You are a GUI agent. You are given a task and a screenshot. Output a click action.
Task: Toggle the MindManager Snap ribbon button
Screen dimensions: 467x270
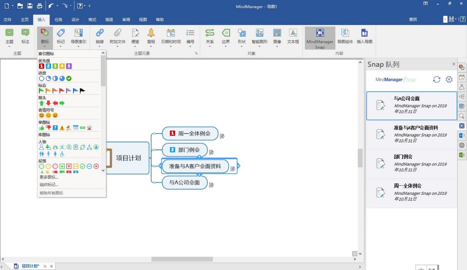pyautogui.click(x=320, y=38)
